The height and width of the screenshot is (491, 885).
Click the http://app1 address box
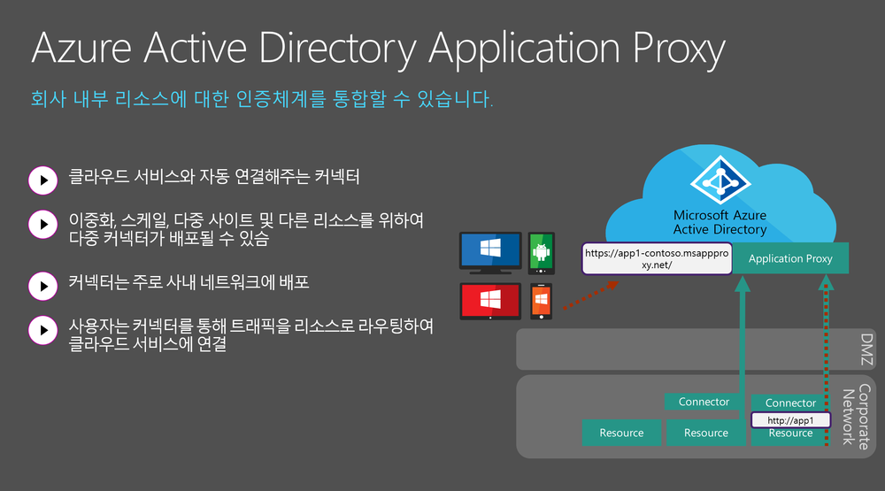pos(789,419)
